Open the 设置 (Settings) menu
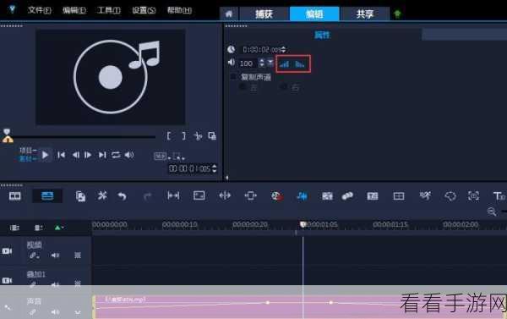This screenshot has height=319, width=507. [144, 10]
